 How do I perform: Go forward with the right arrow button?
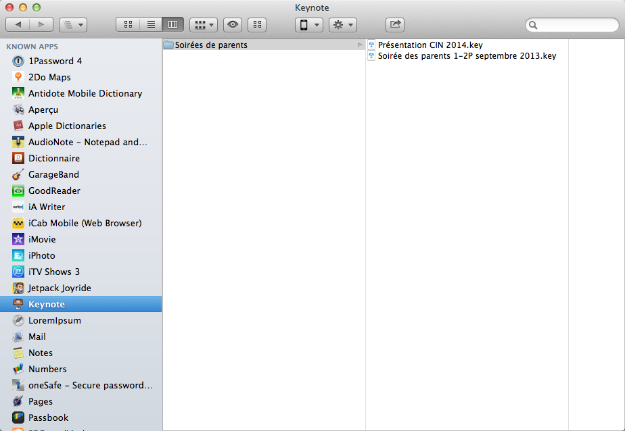click(x=41, y=25)
